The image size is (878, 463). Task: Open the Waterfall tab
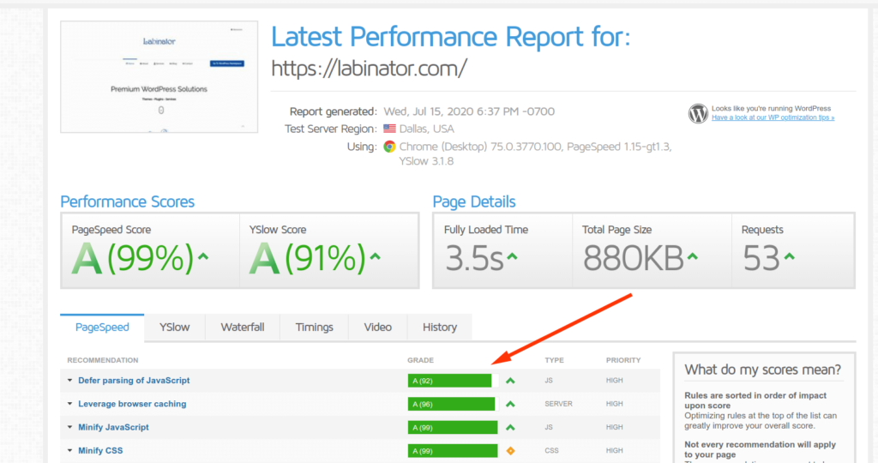coord(243,328)
